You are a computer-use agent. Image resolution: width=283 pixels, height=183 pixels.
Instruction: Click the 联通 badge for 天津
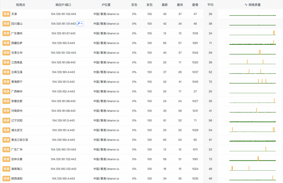pyautogui.click(x=6, y=14)
